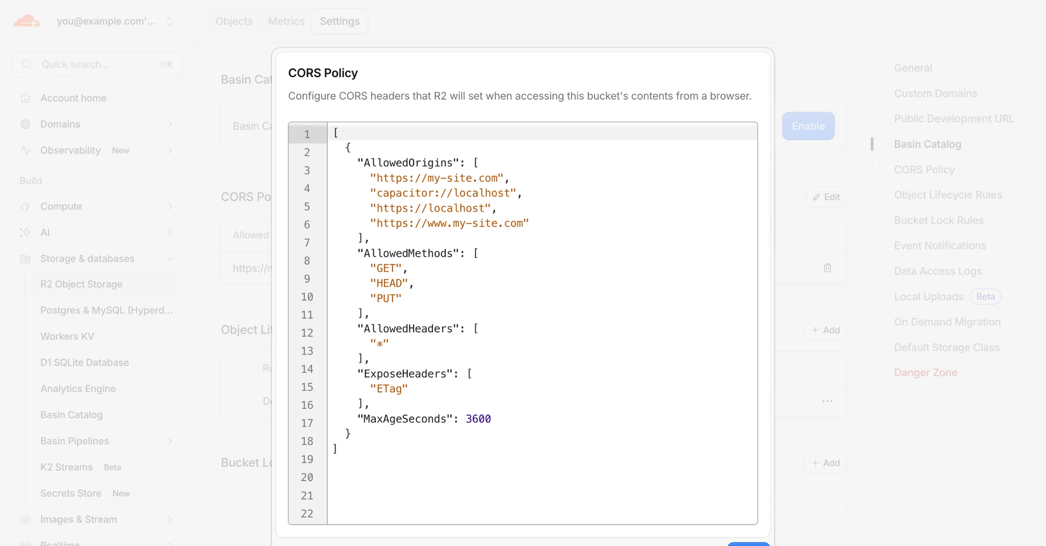The height and width of the screenshot is (546, 1046).
Task: Jump to General settings section
Action: tap(913, 68)
